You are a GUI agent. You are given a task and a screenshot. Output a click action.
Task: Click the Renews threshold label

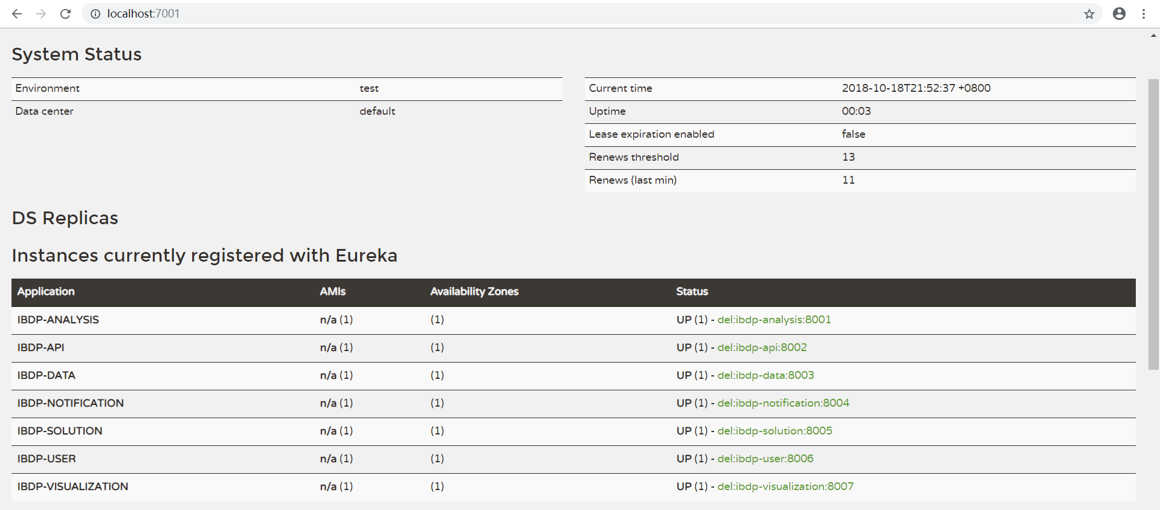click(x=634, y=157)
